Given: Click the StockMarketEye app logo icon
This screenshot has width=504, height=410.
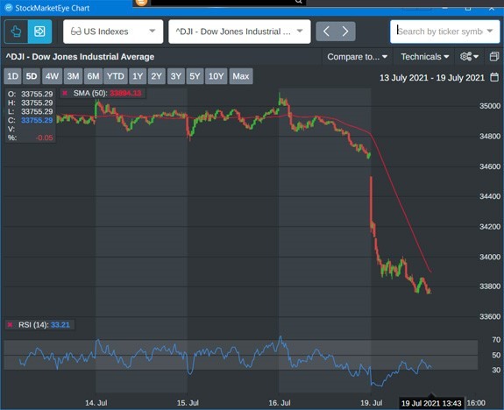Looking at the screenshot, I should tap(9, 8).
